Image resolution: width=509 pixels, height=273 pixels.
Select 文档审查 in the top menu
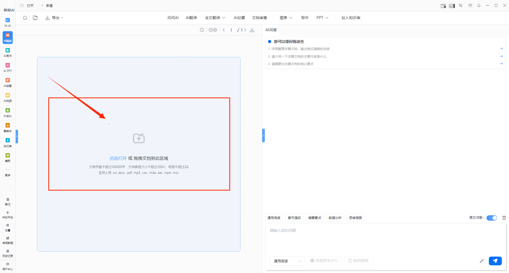259,18
